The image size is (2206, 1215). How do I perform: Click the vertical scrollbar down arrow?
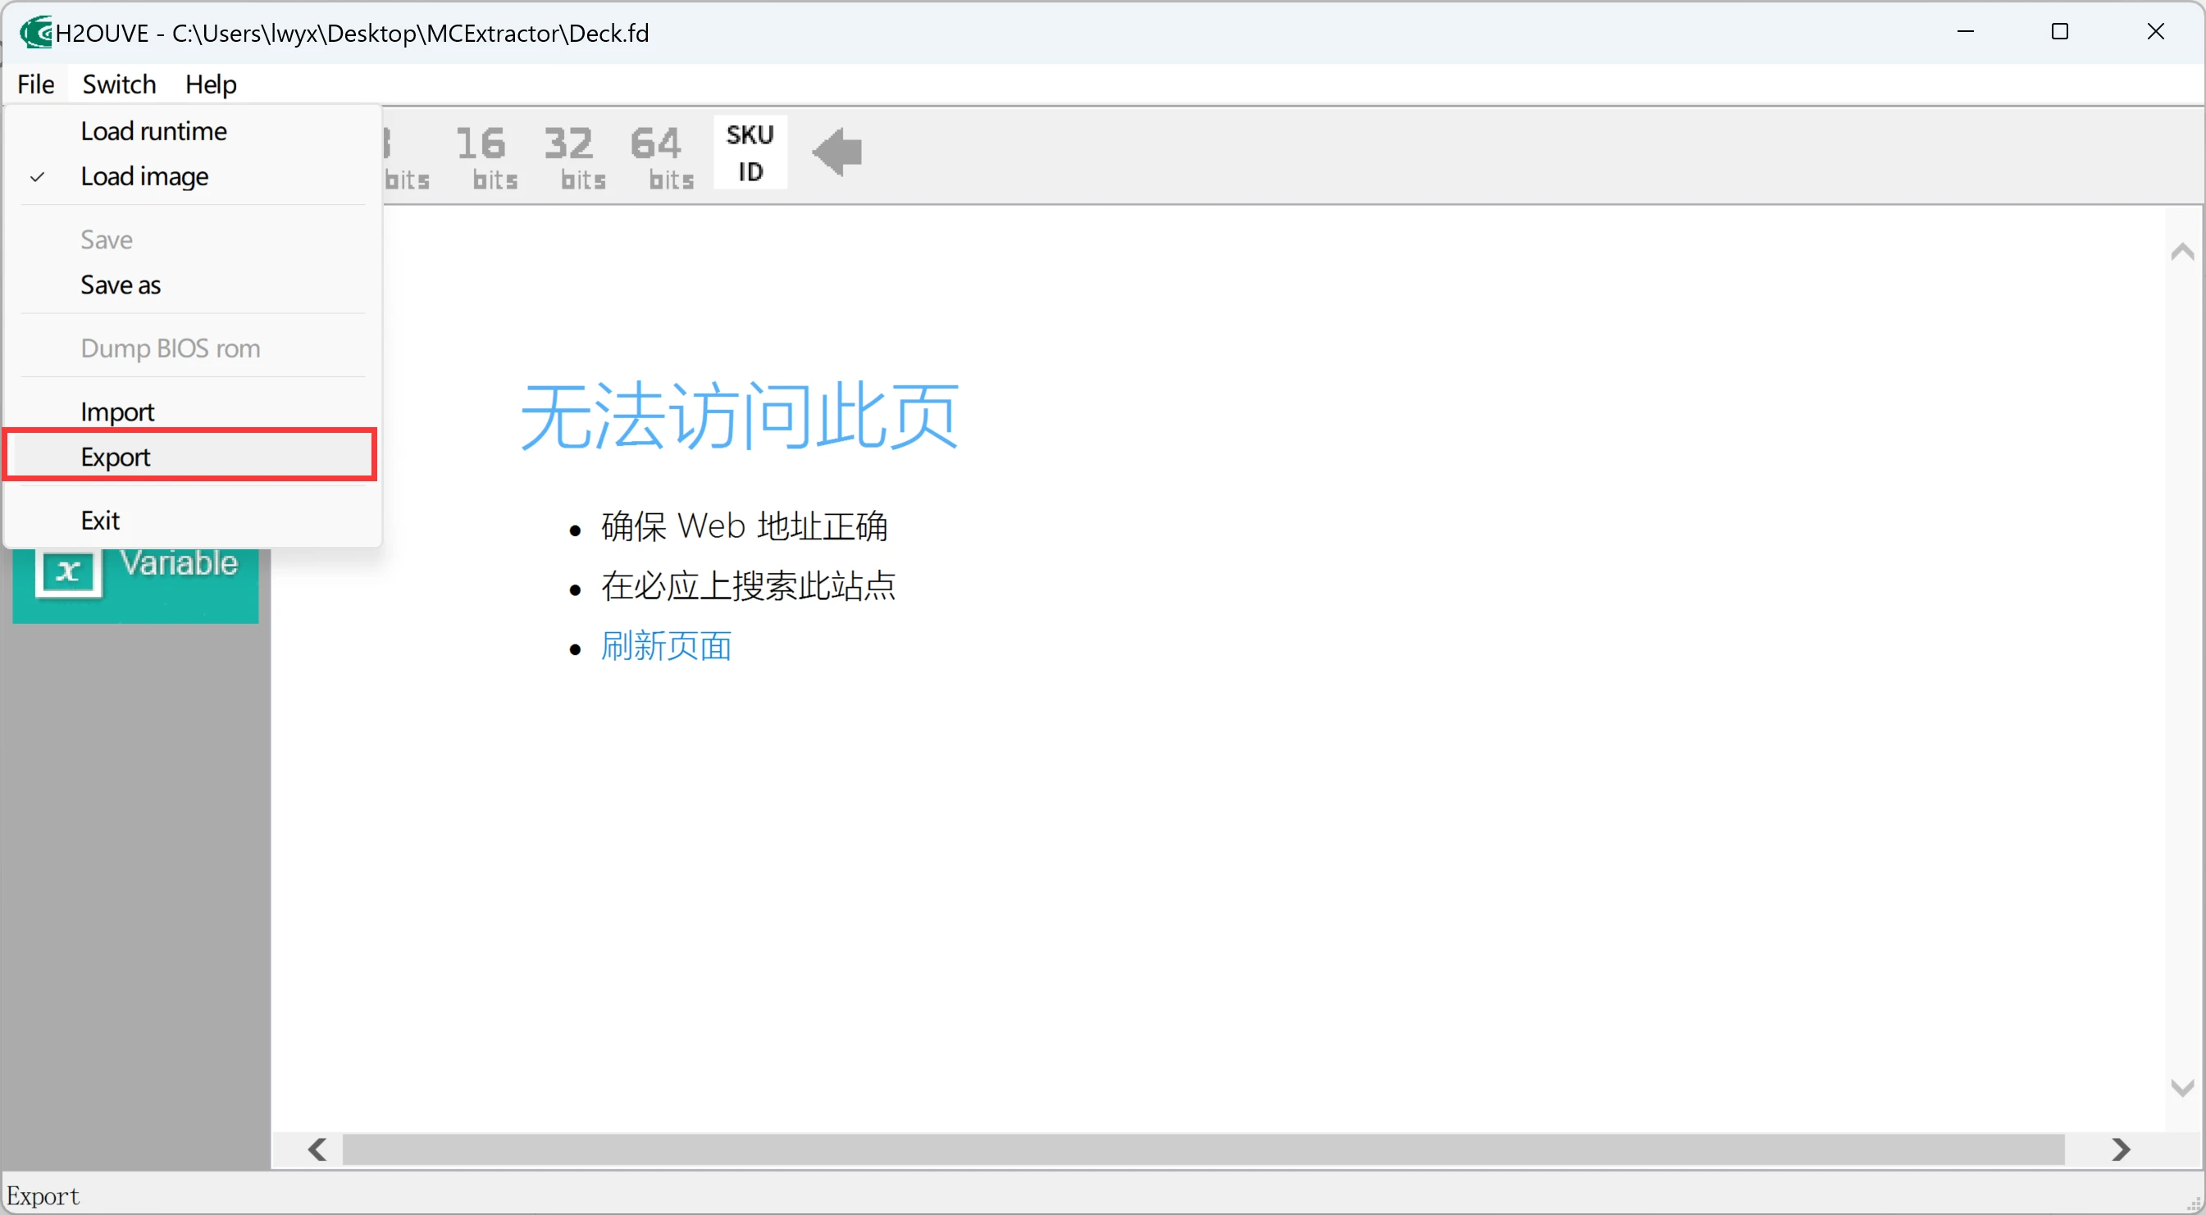click(2183, 1088)
